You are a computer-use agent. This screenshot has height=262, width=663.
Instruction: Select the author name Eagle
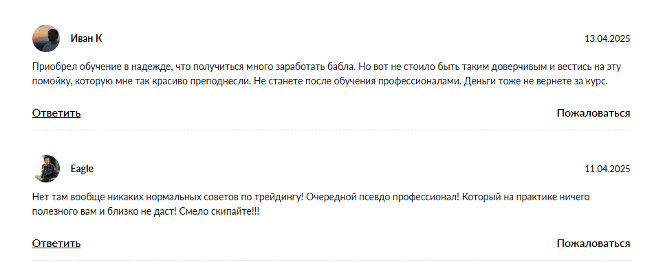(x=82, y=169)
